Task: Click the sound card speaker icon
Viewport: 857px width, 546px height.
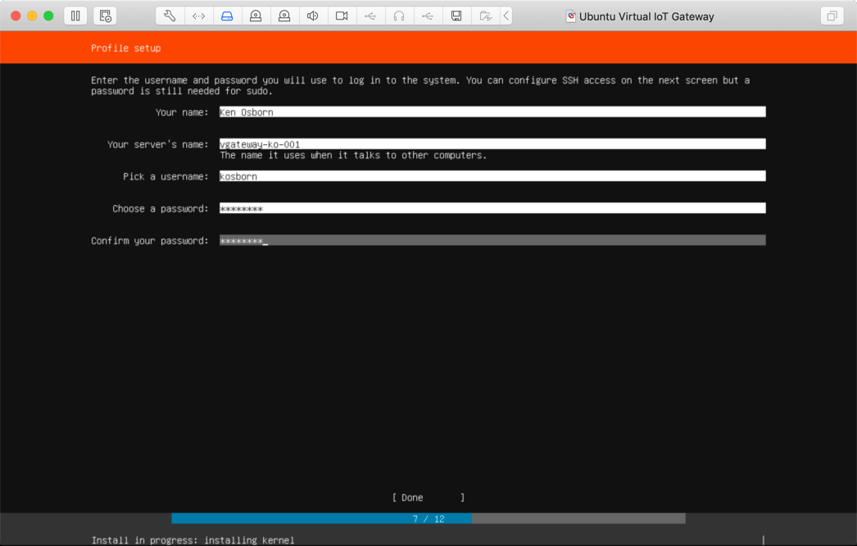Action: click(313, 16)
